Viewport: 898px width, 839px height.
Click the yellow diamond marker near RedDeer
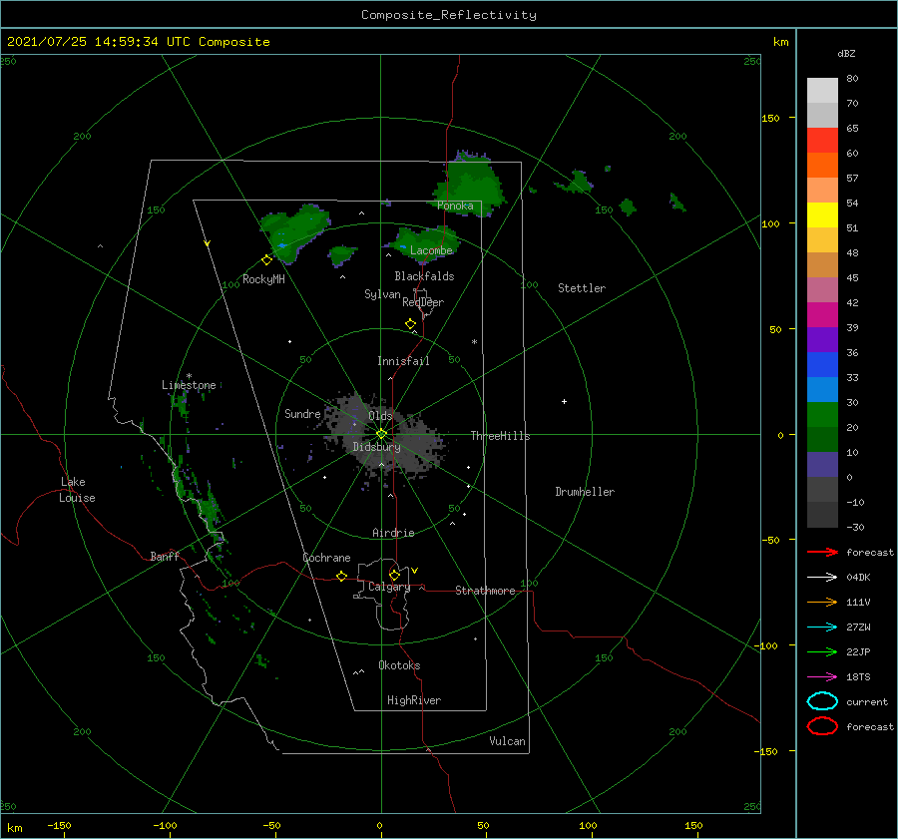tap(410, 324)
